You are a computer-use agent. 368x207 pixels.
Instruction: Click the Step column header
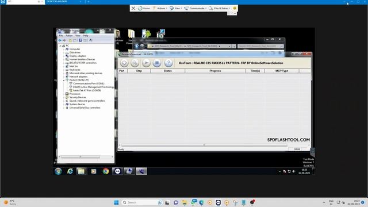(x=139, y=71)
